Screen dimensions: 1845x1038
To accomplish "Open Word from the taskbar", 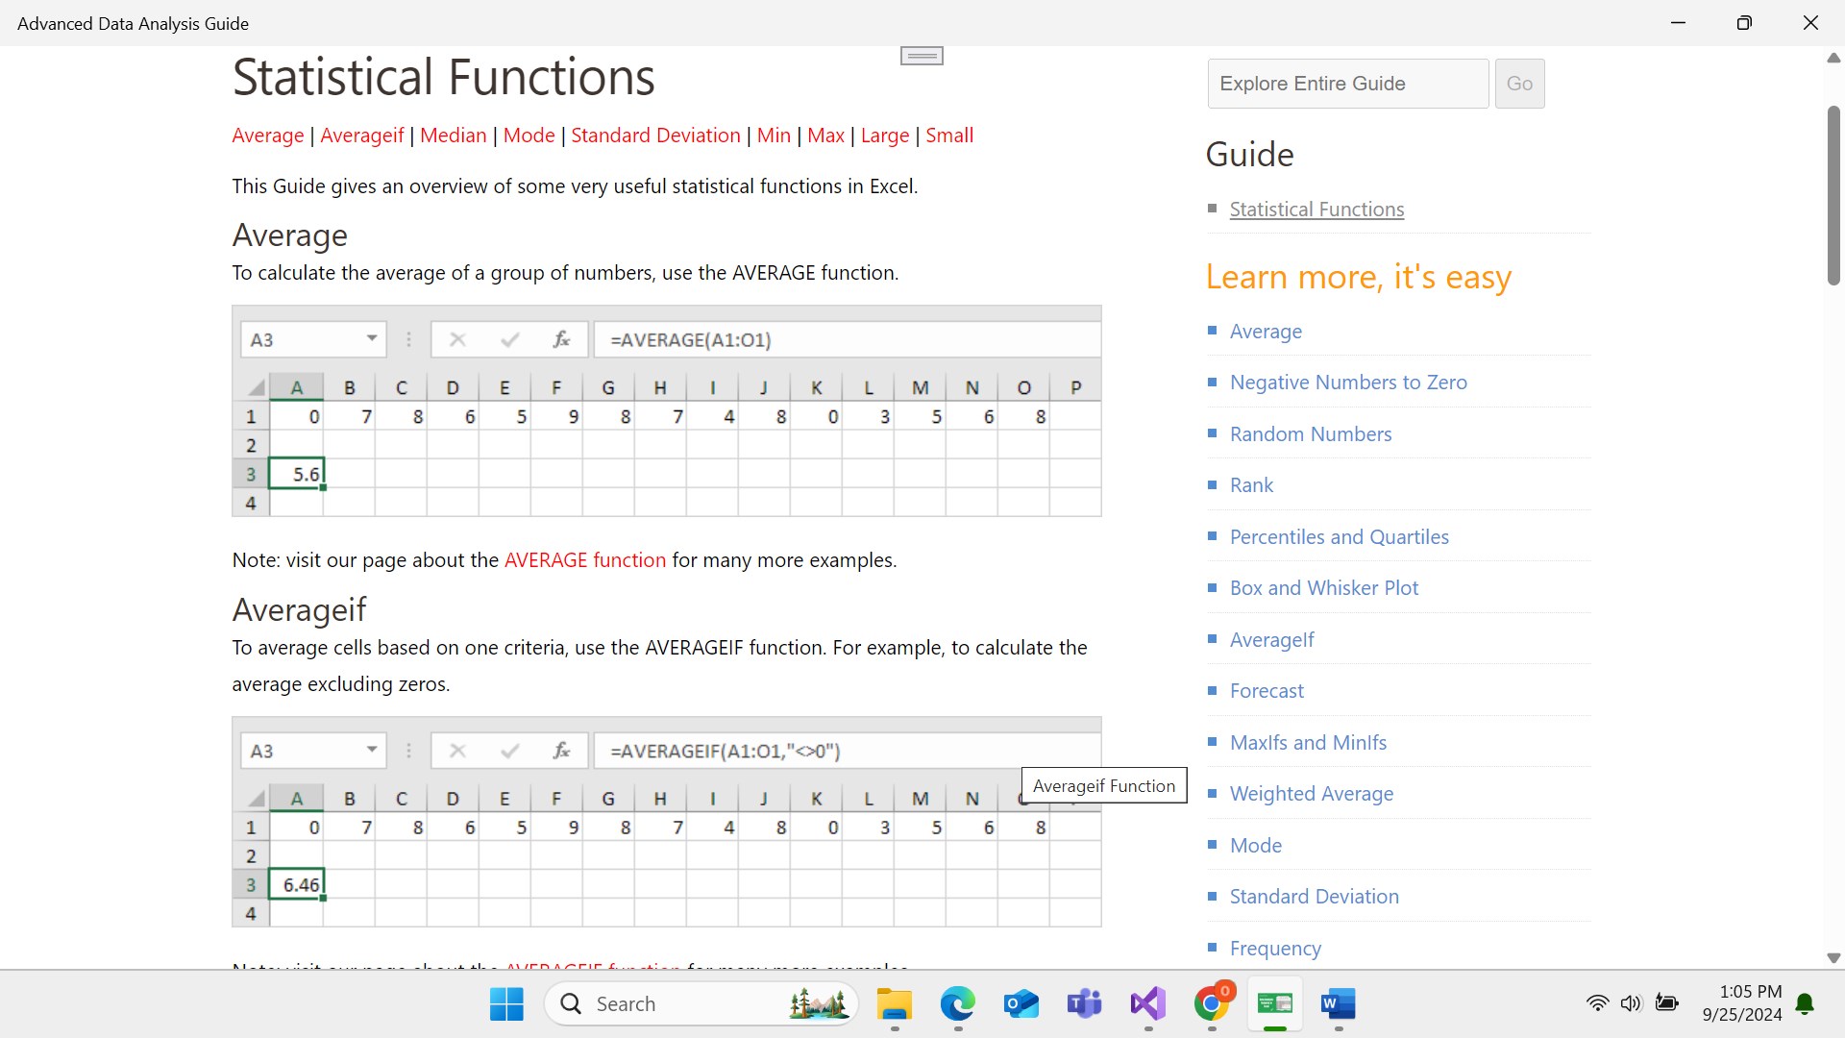I will point(1338,1004).
